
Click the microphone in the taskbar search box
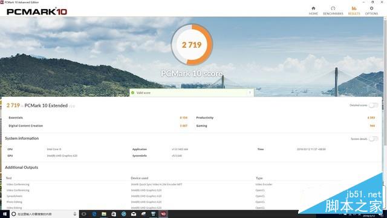(x=75, y=214)
